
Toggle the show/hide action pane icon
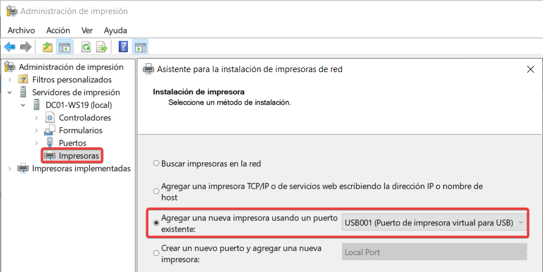pyautogui.click(x=140, y=47)
